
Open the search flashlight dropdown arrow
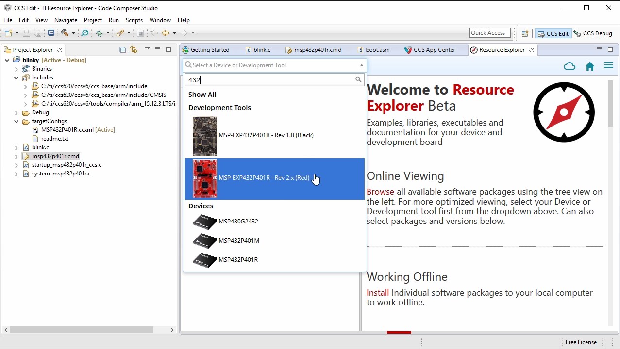(129, 33)
